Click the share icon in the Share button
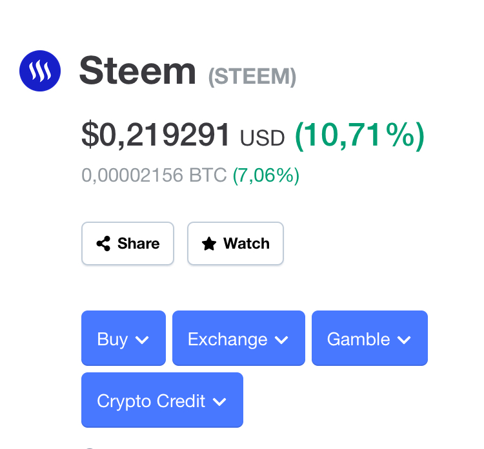Screen dimensions: 484x449 coord(103,244)
